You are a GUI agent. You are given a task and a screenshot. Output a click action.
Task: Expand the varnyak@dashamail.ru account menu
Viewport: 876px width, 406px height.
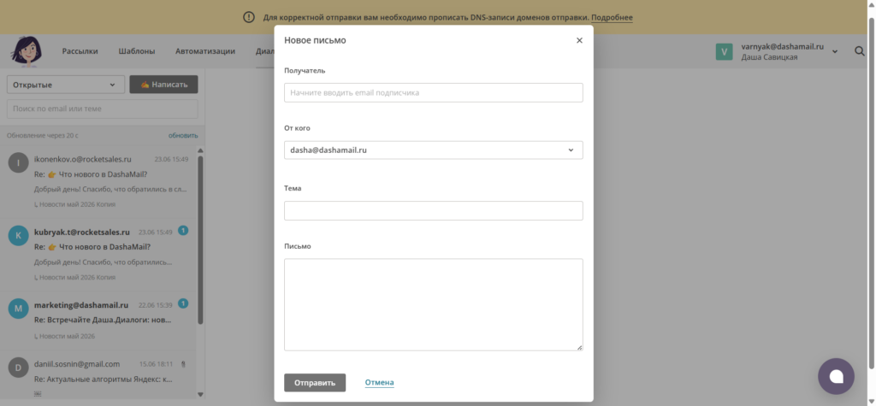point(835,51)
